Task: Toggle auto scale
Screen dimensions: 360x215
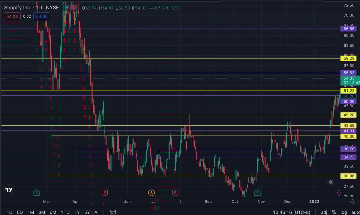Action: [x=355, y=212]
